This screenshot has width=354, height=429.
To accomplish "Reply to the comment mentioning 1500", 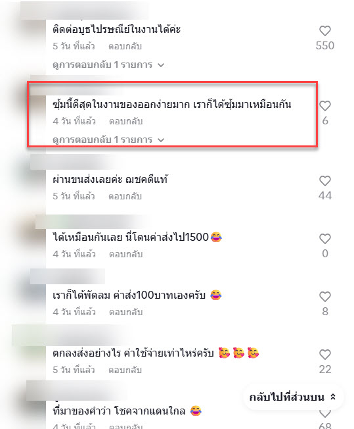I will 125,254.
